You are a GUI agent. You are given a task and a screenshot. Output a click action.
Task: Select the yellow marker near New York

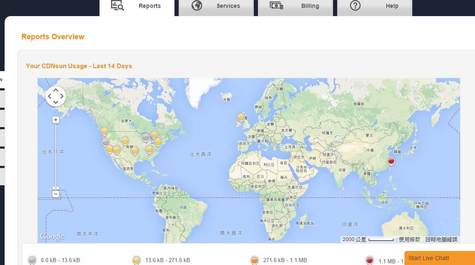[158, 142]
